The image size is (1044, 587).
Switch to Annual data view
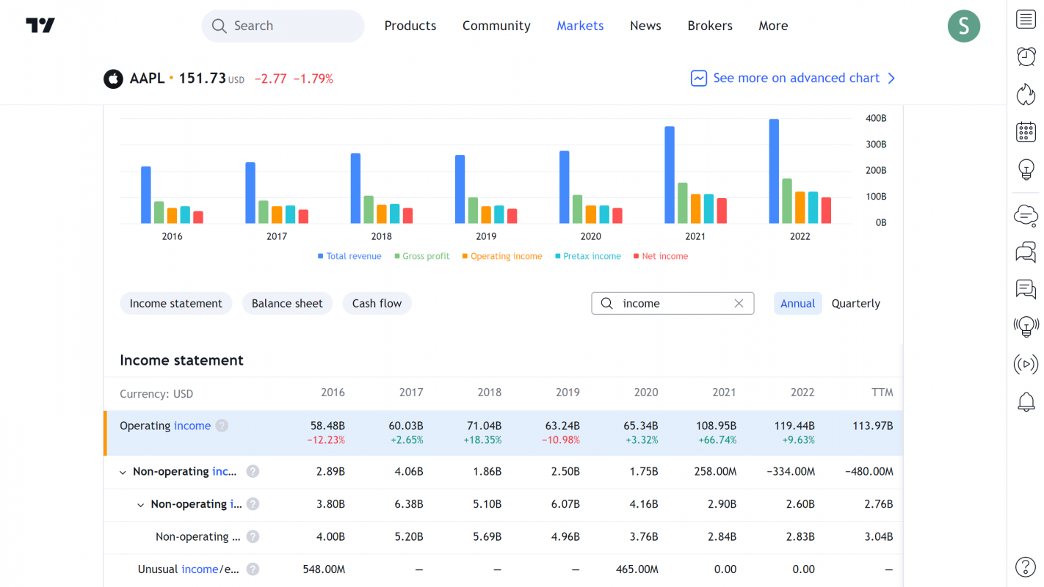797,303
